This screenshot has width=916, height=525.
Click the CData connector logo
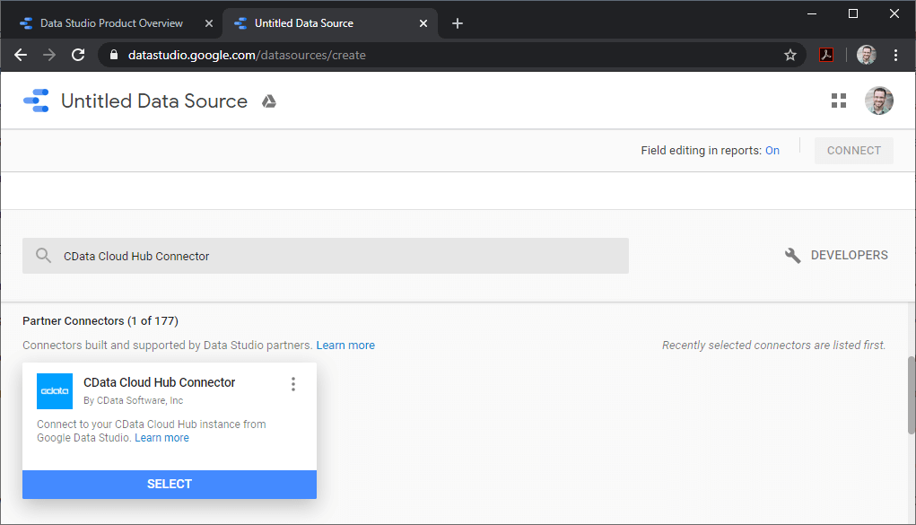coord(55,391)
